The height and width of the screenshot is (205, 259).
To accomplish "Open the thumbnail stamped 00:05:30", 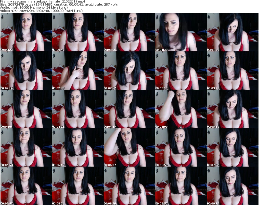I will tap(233, 109).
